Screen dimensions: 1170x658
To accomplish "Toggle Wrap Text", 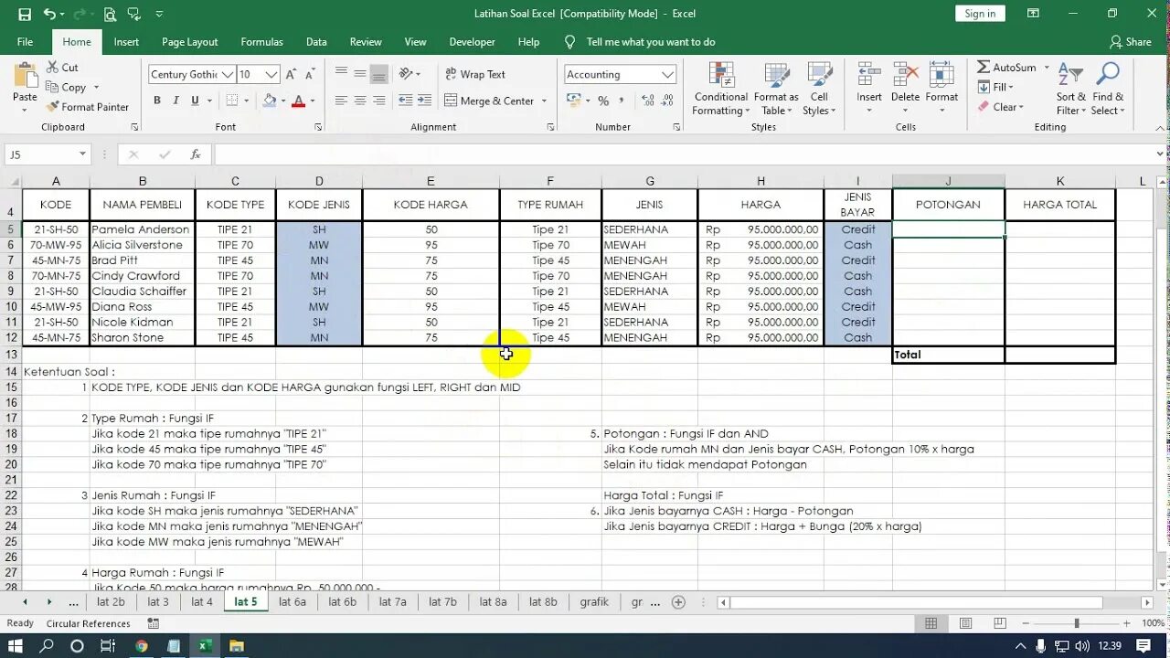I will [x=475, y=74].
